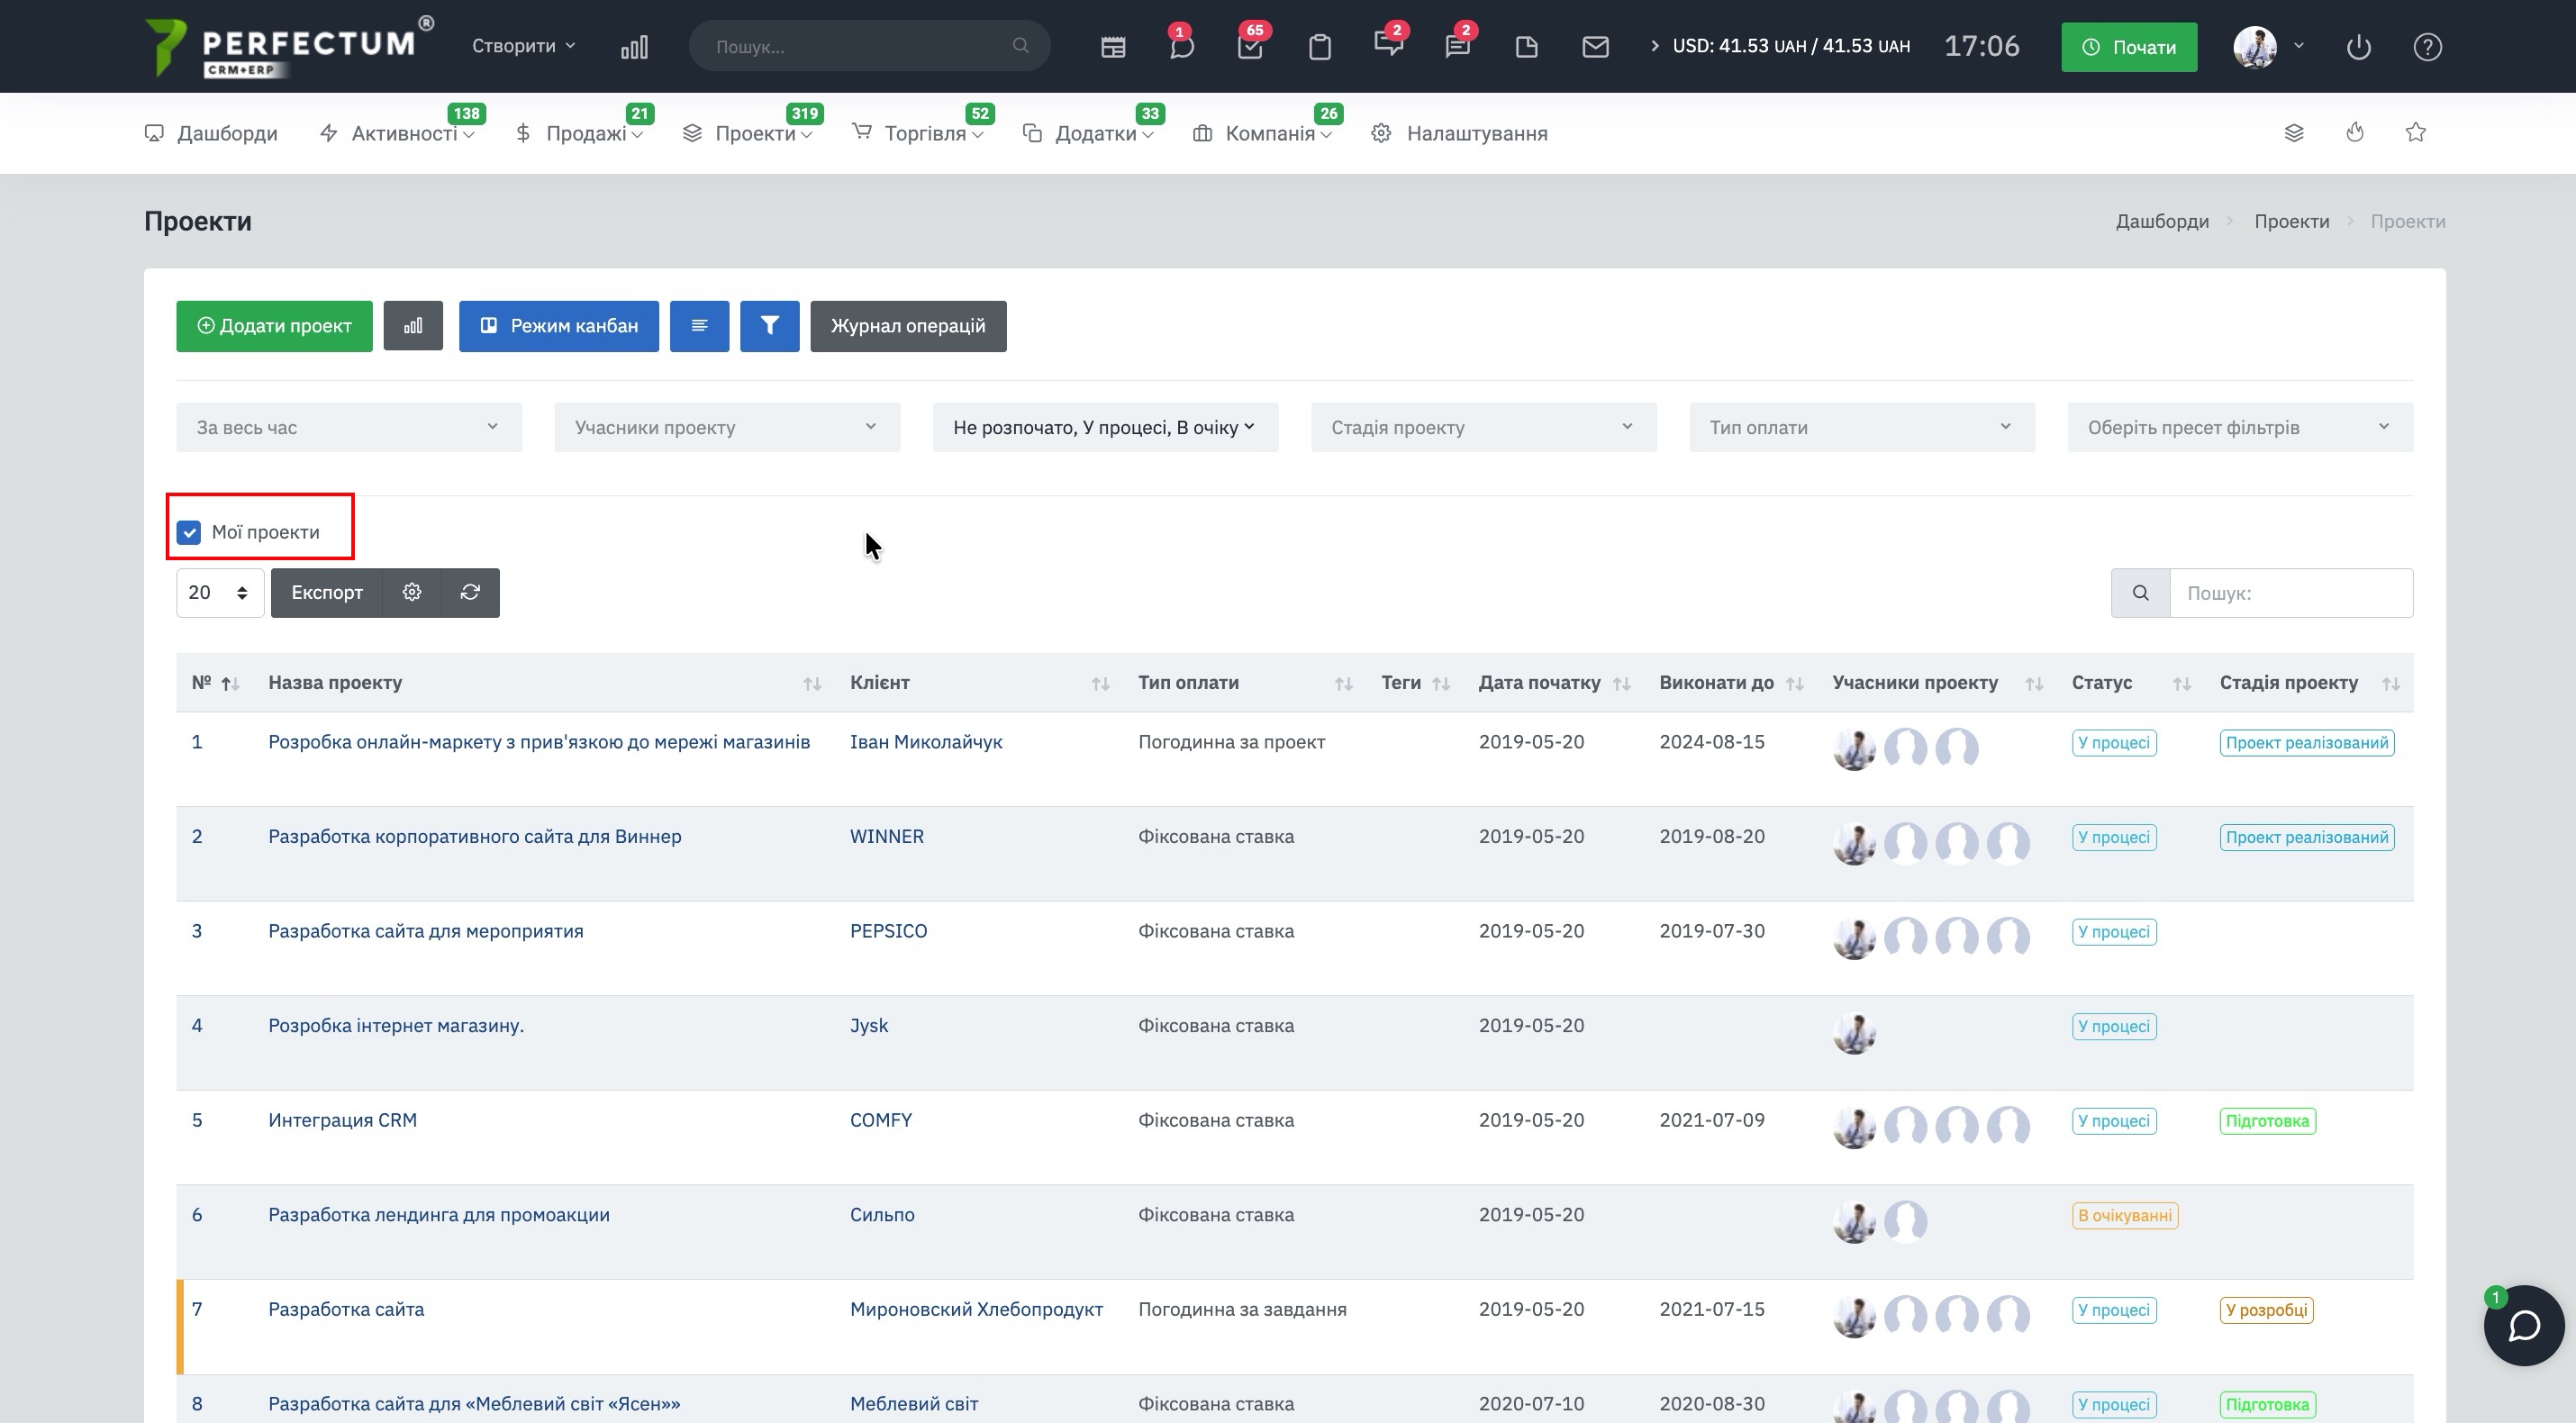
Task: Open the Интеграция CRM project link
Action: [x=342, y=1120]
